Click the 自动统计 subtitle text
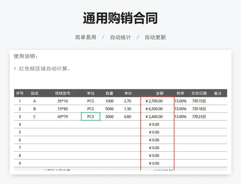 (x=120, y=37)
